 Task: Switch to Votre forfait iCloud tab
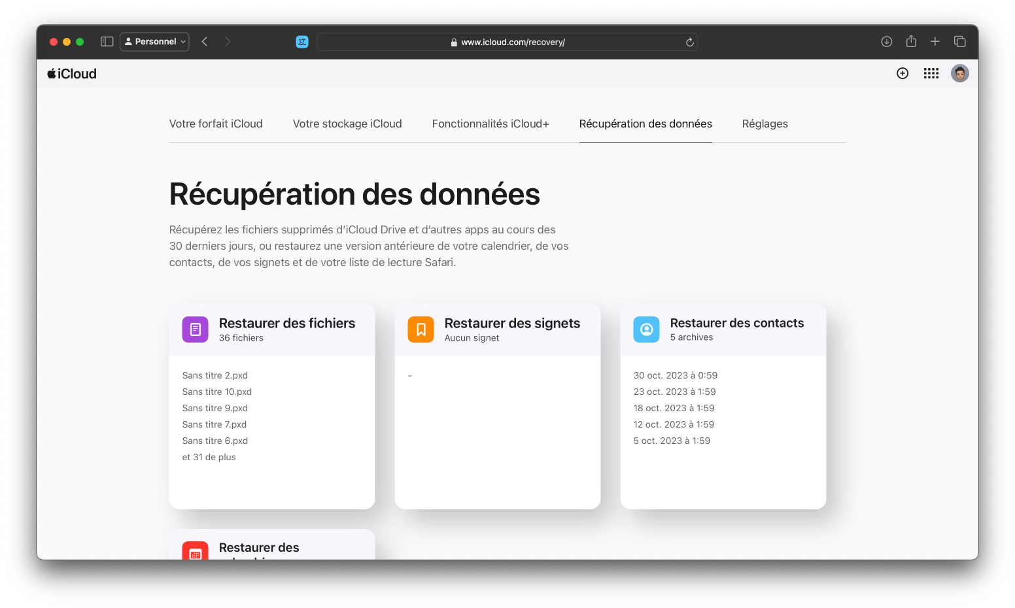coord(216,124)
